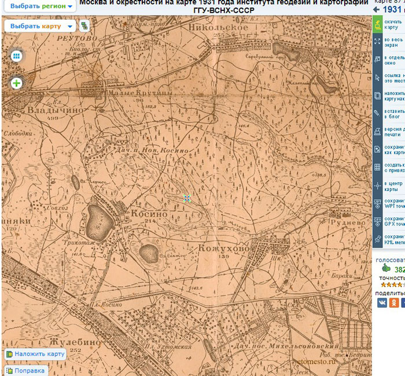Click 'Малые Крутицы' label on the map
The width and height of the screenshot is (405, 376).
[140, 93]
